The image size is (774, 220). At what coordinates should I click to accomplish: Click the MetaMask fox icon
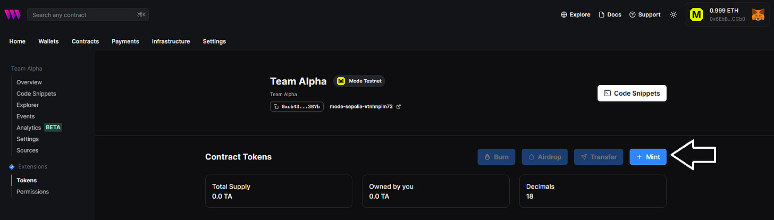[758, 15]
